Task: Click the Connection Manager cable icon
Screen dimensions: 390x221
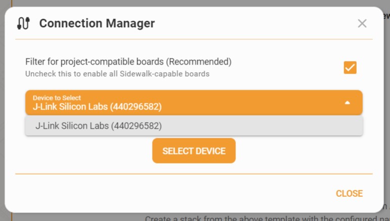Action: [24, 23]
